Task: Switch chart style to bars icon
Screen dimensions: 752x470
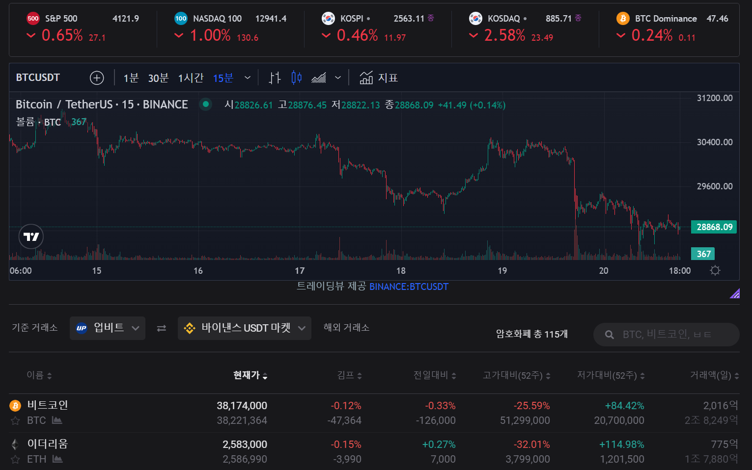Action: 275,78
